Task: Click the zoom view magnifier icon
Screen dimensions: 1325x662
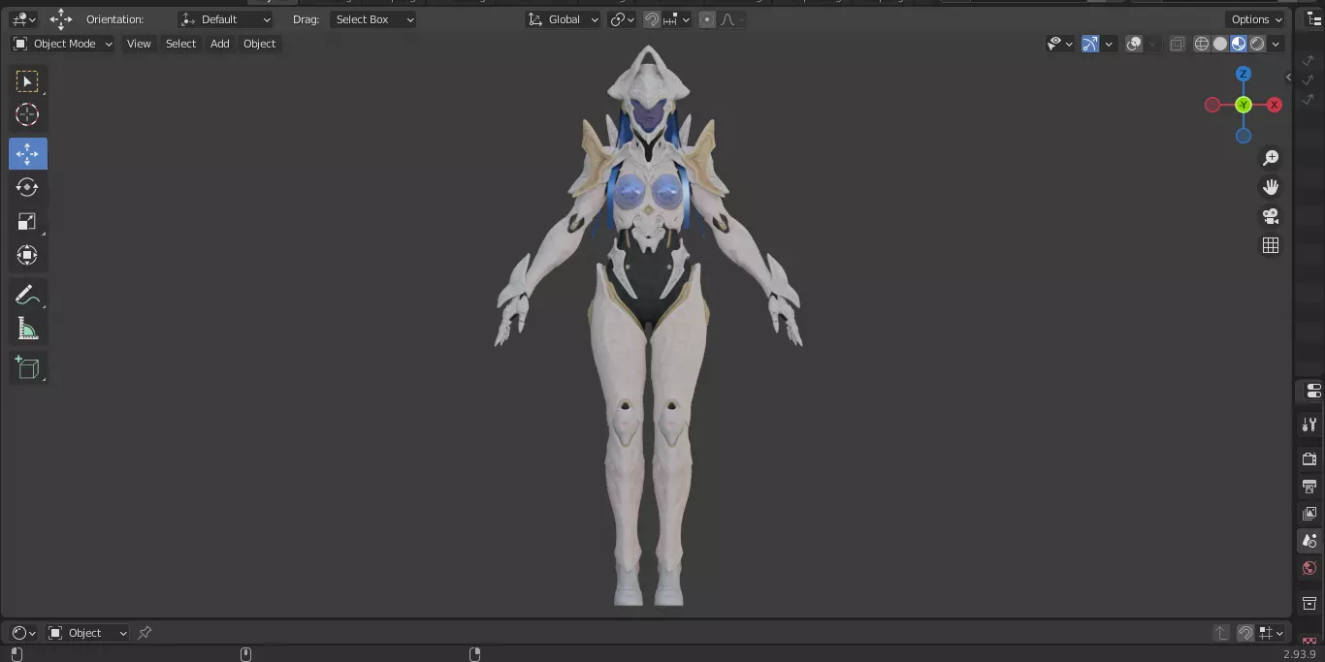Action: [1271, 158]
